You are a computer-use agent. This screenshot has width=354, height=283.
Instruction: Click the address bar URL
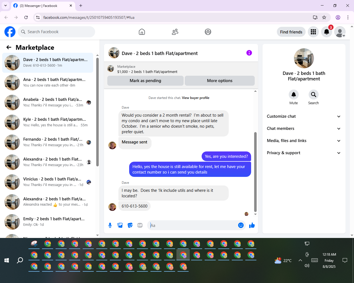[x=89, y=17]
